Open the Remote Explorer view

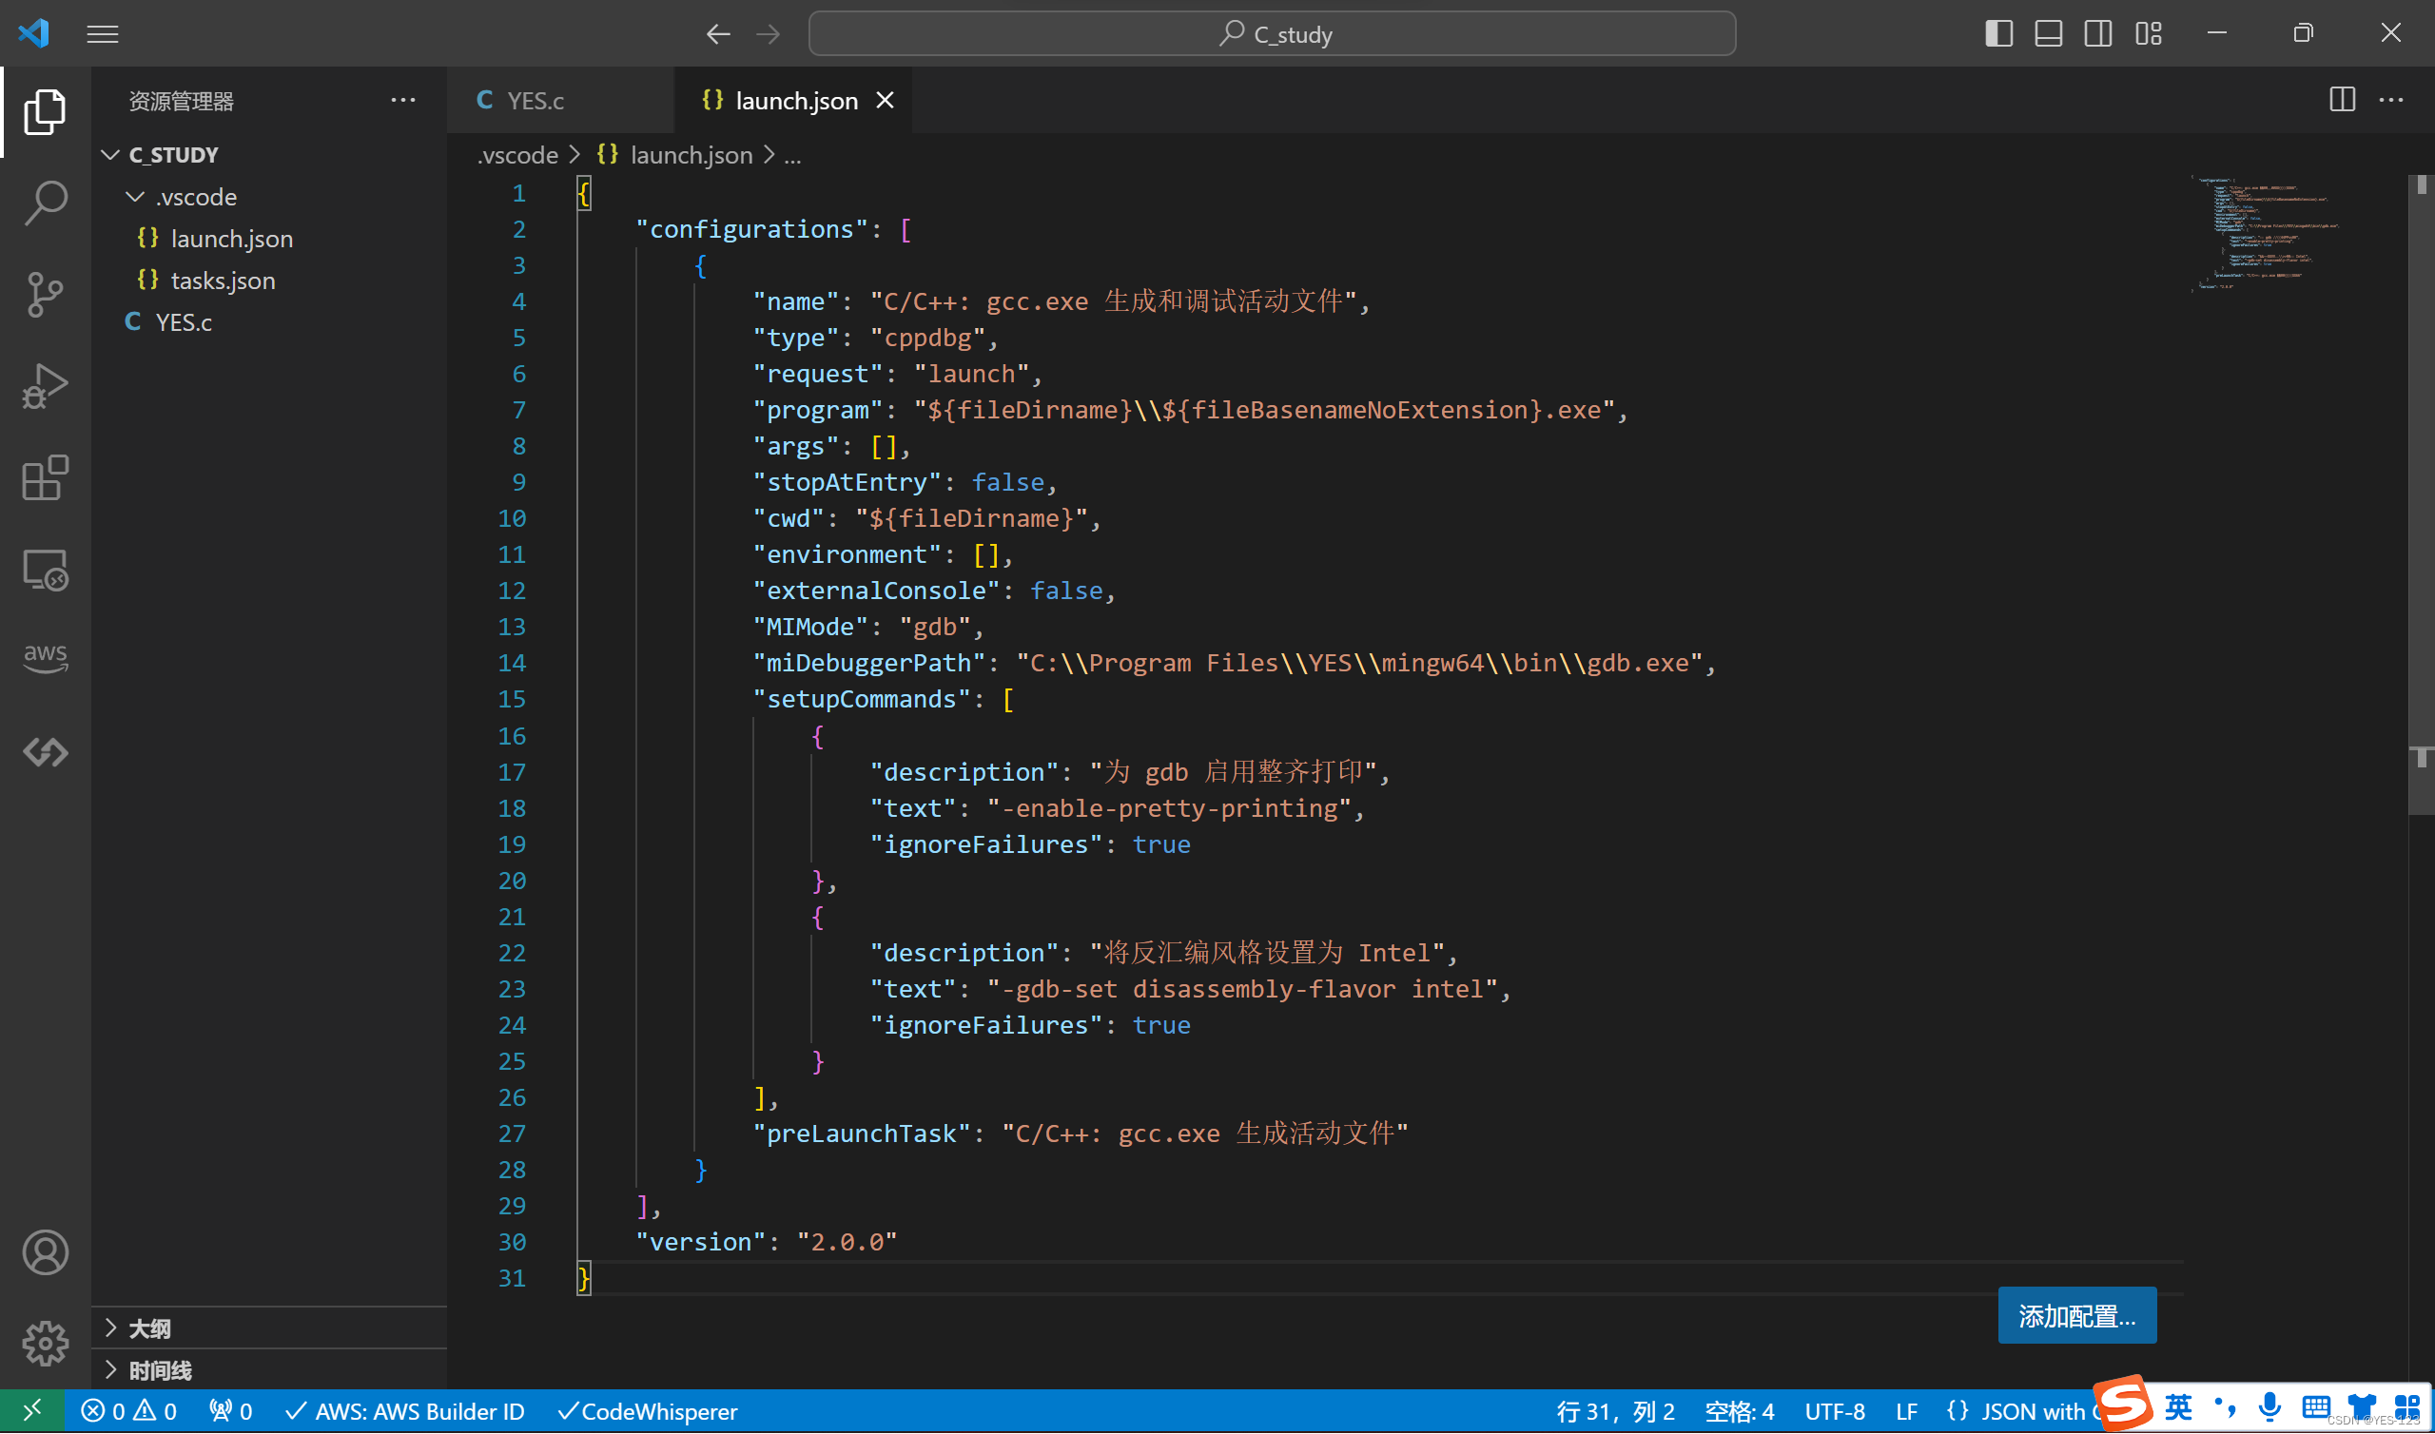(x=45, y=571)
